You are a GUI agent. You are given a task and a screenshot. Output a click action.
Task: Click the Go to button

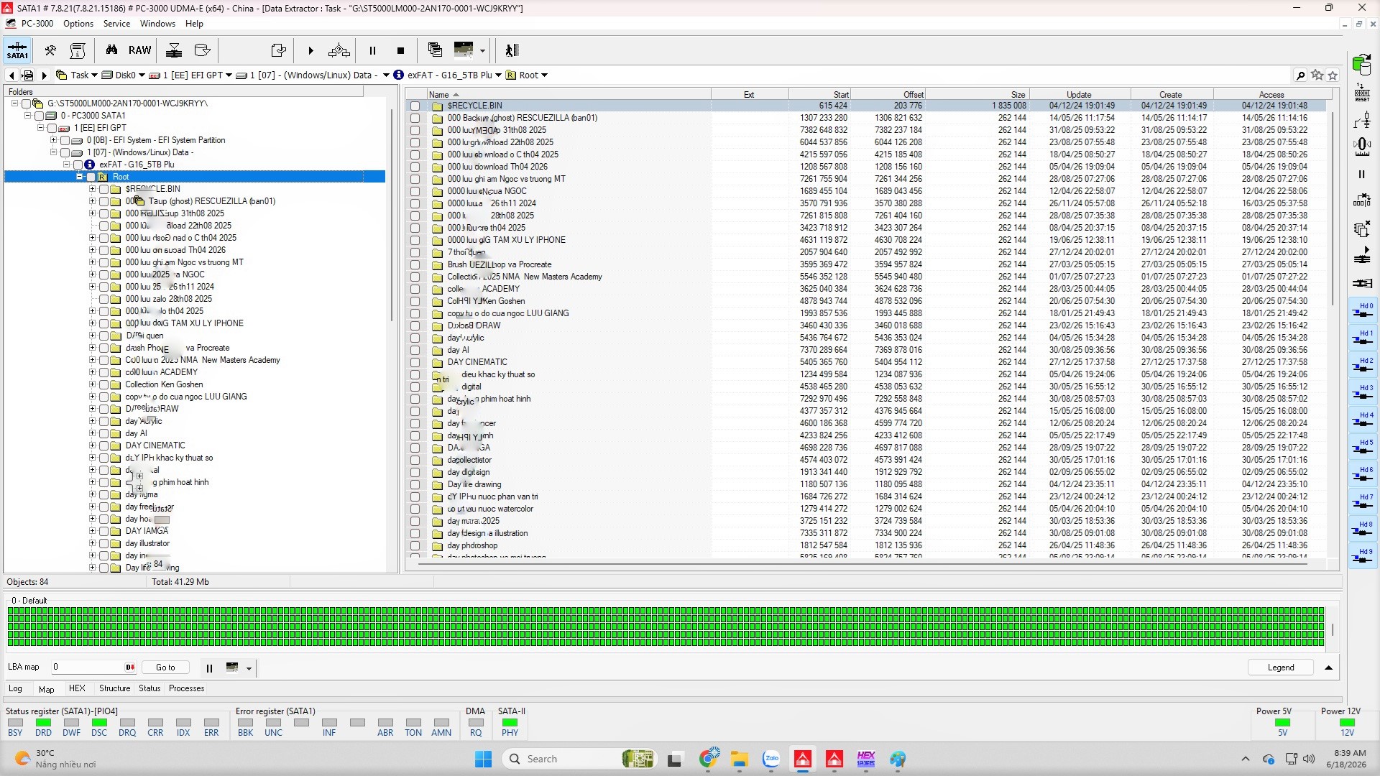pos(165,668)
